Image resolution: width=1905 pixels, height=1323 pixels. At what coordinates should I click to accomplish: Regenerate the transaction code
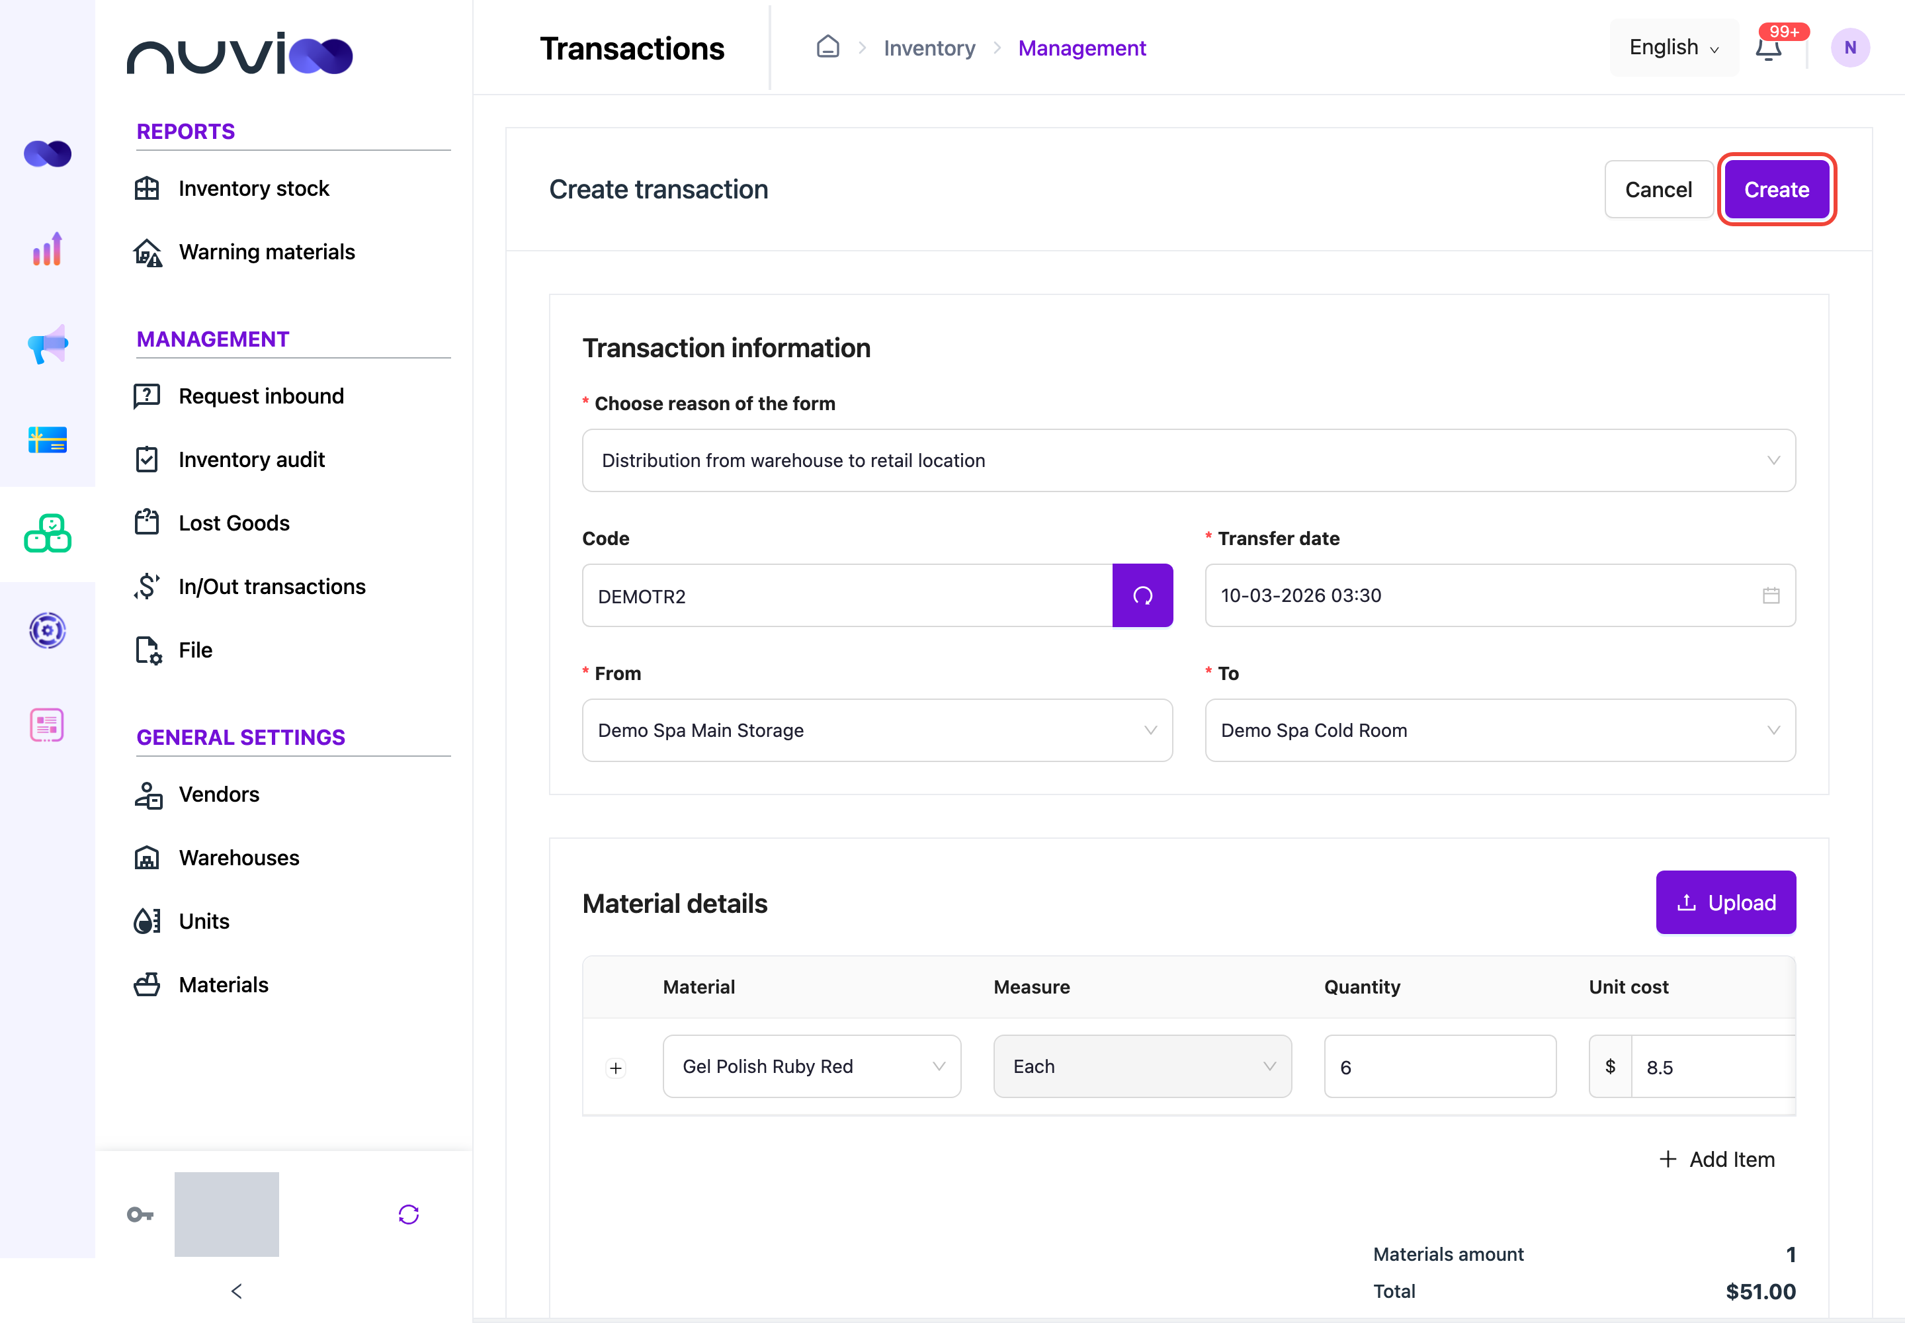click(x=1142, y=595)
